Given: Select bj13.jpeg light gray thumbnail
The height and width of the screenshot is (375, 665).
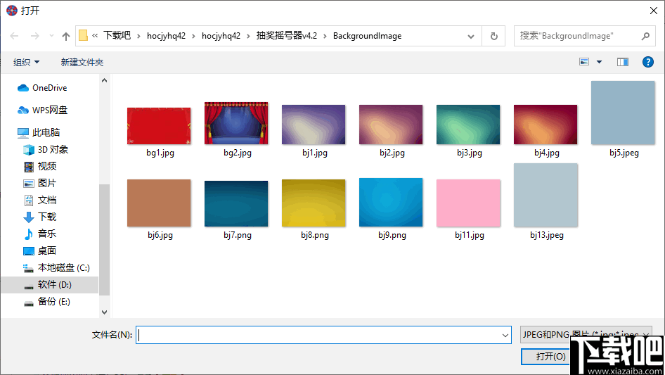Looking at the screenshot, I should (545, 195).
